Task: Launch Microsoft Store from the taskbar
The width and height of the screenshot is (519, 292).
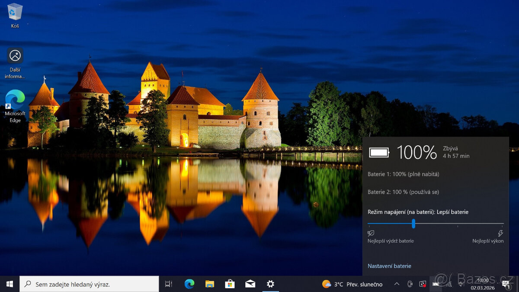Action: pyautogui.click(x=230, y=284)
